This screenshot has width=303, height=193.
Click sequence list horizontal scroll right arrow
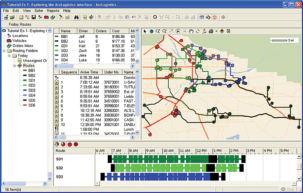click(132, 137)
